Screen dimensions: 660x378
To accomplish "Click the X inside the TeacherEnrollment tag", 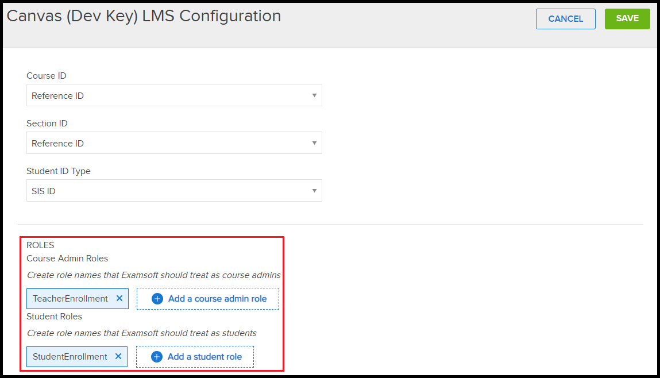I will 119,298.
